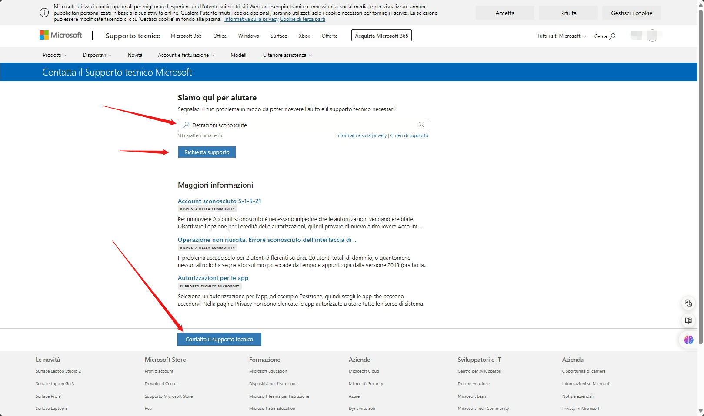Open Dispositivi per l'istruzione footer link
Screen dimensions: 704x416
pyautogui.click(x=274, y=384)
